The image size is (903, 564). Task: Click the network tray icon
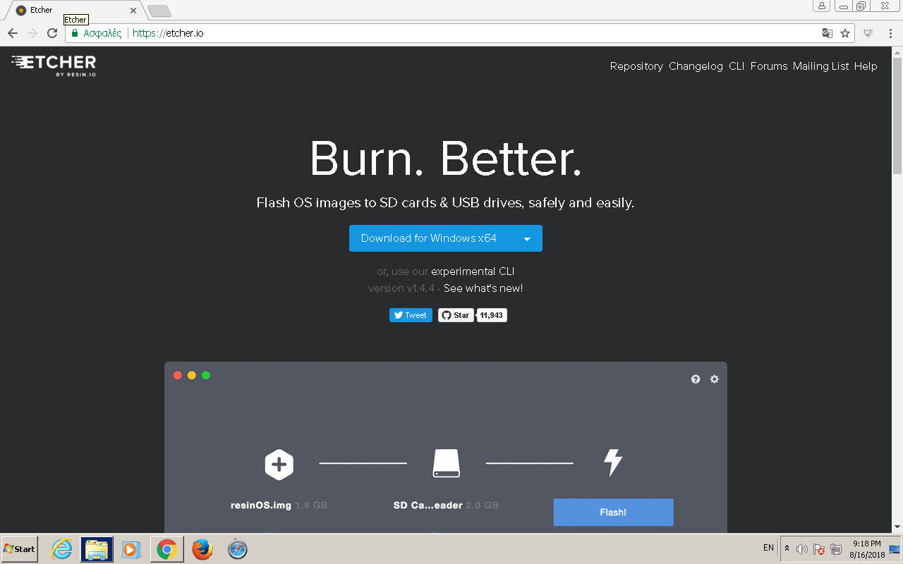836,549
